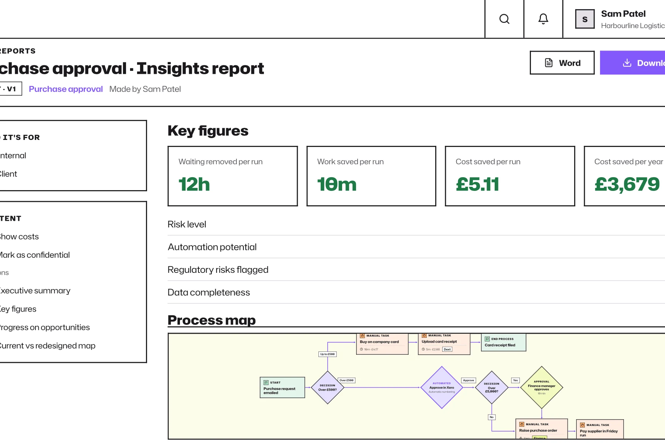Click the Approve branch label
The image size is (665, 443).
pyautogui.click(x=468, y=380)
